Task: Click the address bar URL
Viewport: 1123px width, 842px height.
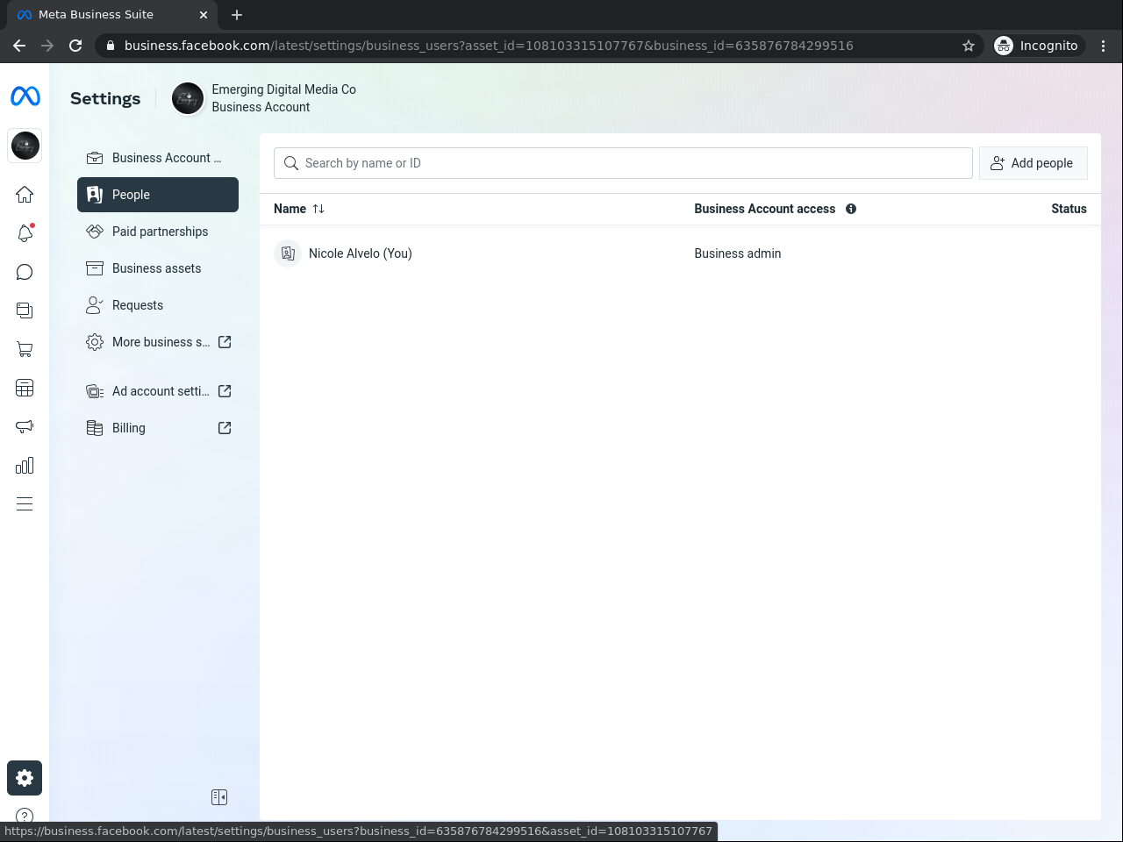Action: coord(489,46)
